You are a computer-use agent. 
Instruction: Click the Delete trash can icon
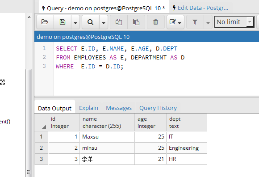coord(155,22)
